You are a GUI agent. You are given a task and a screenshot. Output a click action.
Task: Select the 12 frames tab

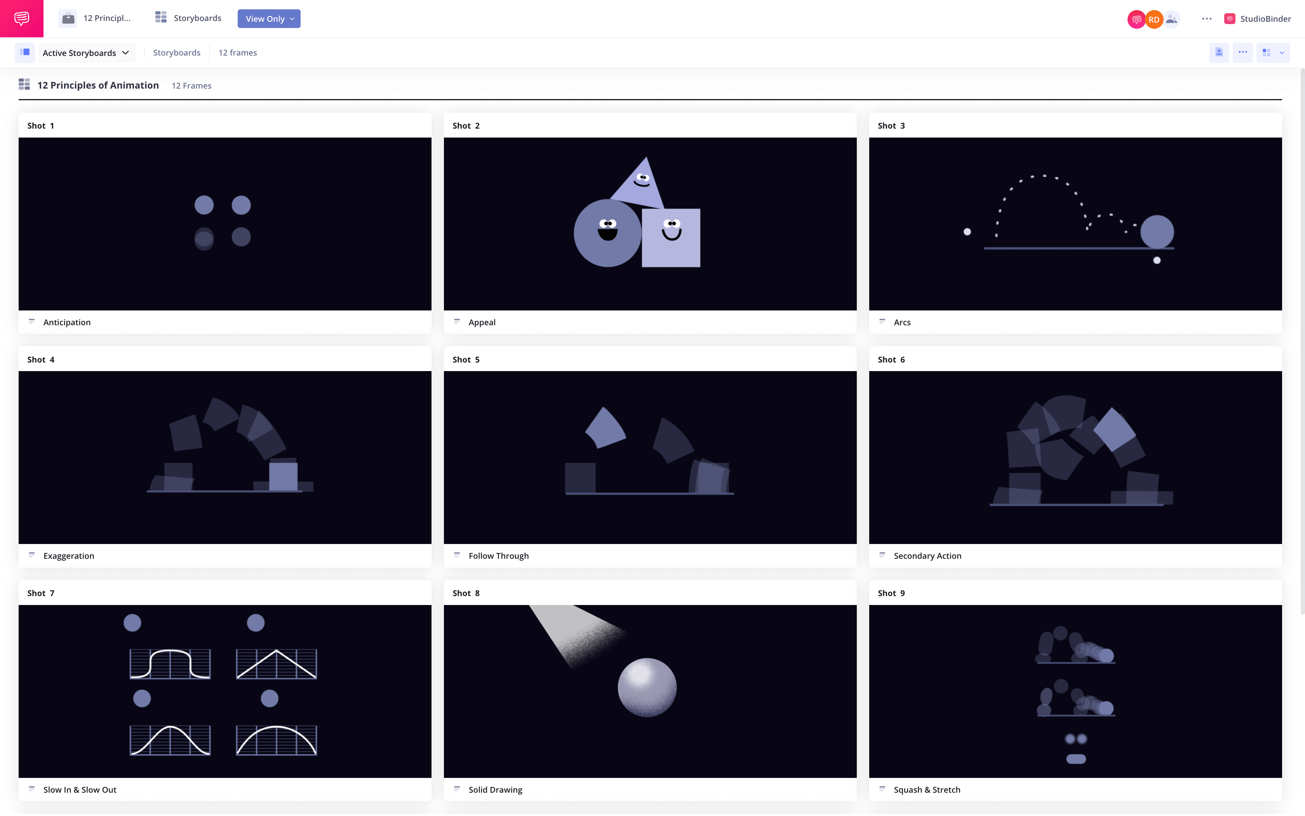[238, 52]
